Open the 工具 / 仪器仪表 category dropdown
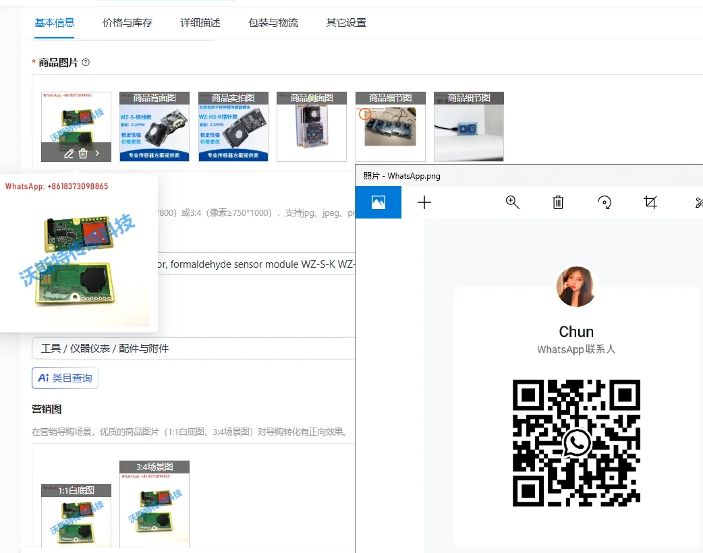 pos(194,349)
